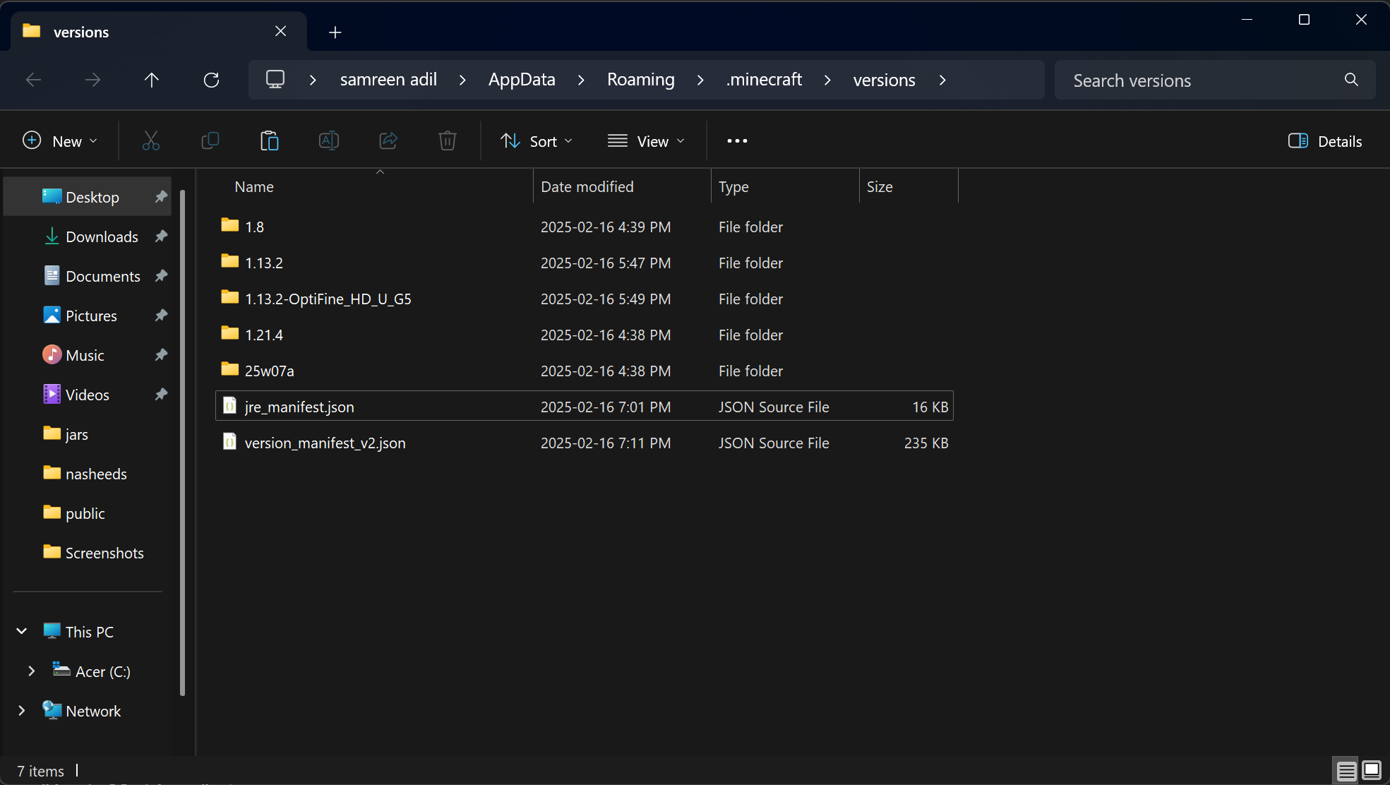Expand chevron after versions in address bar
This screenshot has height=785, width=1390.
(x=942, y=80)
